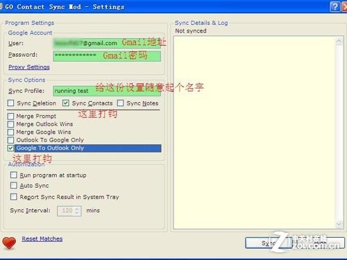Enable the Sync Deletion checkbox
Screen dimensions: 347x260
(x=10, y=103)
